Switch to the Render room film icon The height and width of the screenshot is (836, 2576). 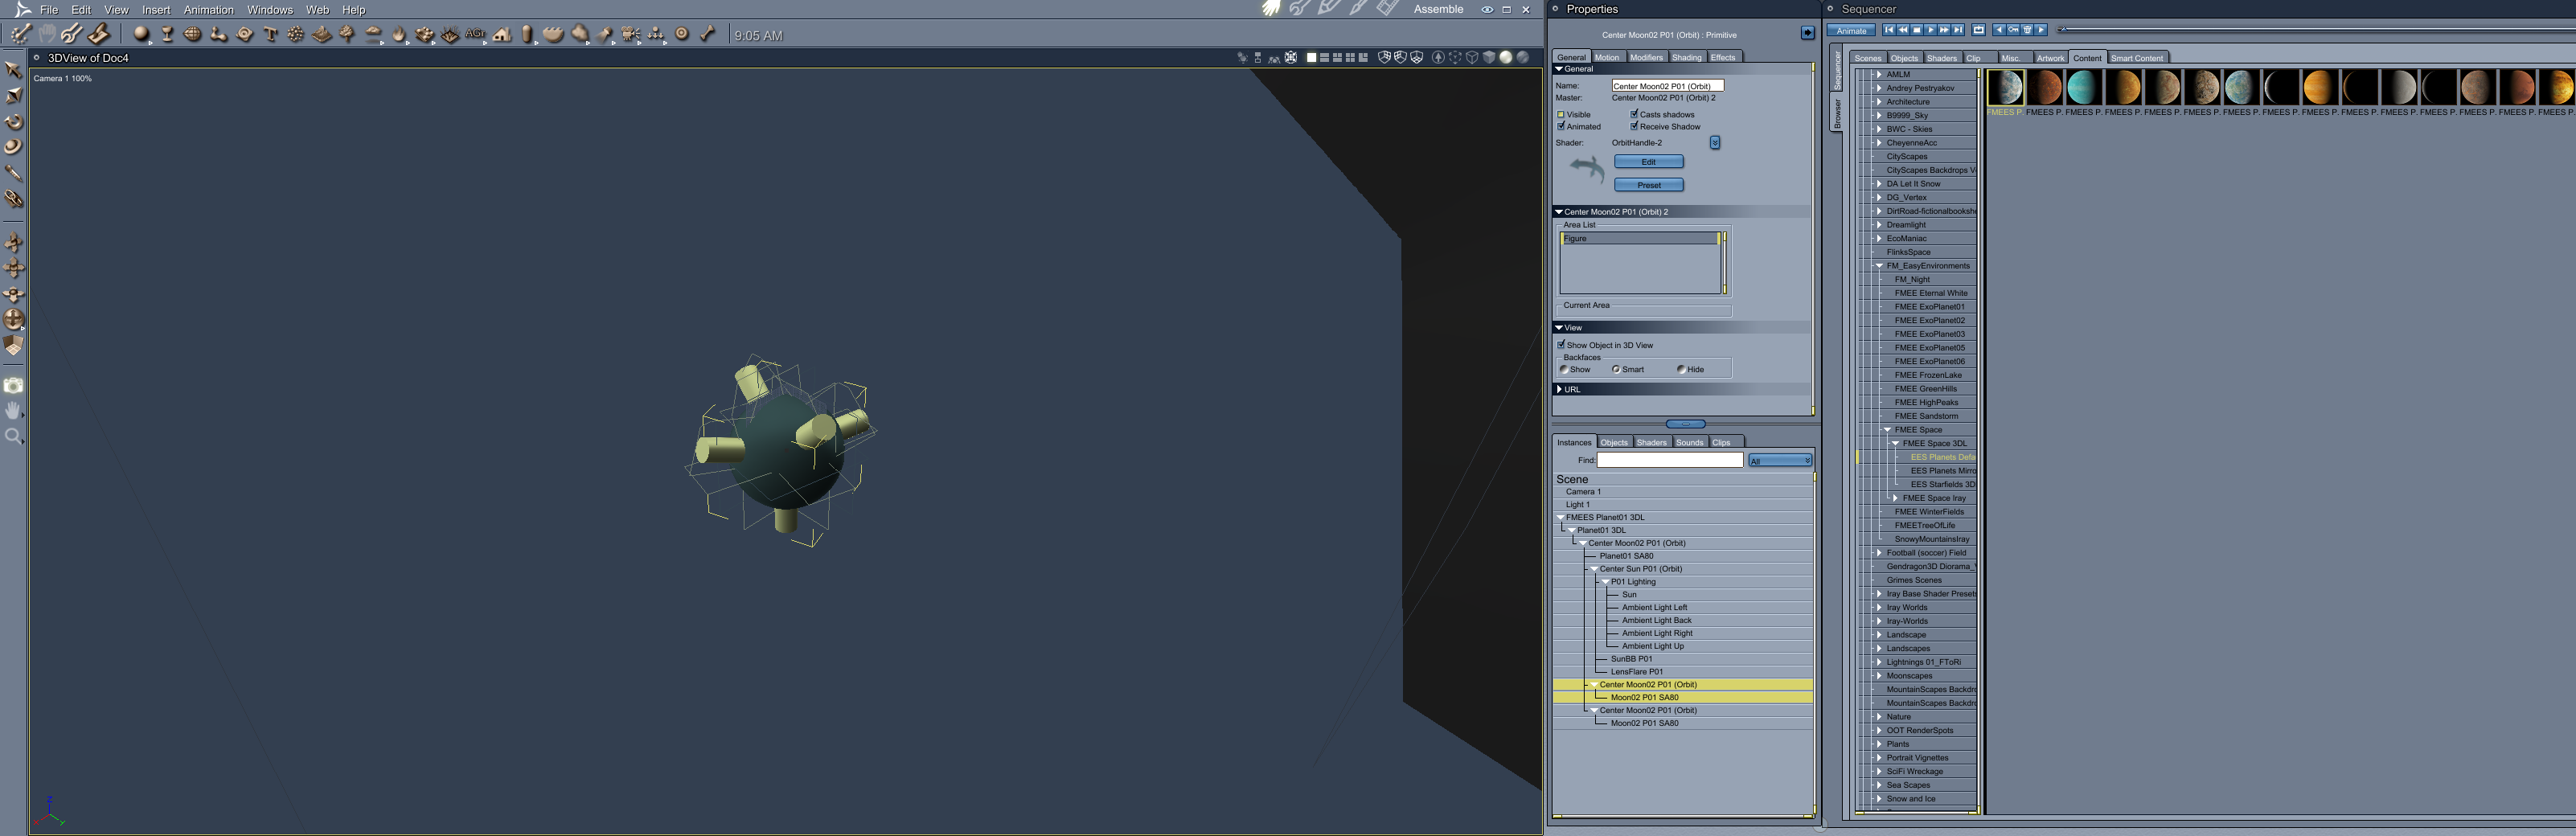(x=1387, y=8)
